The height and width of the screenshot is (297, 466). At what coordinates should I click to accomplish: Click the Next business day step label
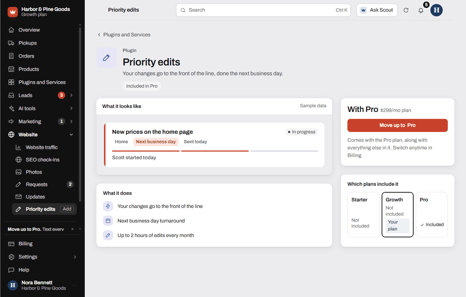pos(156,142)
